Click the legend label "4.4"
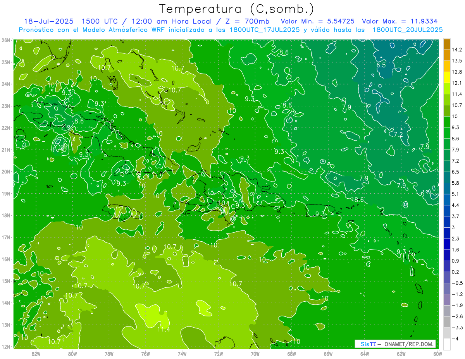465x359 pixels. (456, 205)
